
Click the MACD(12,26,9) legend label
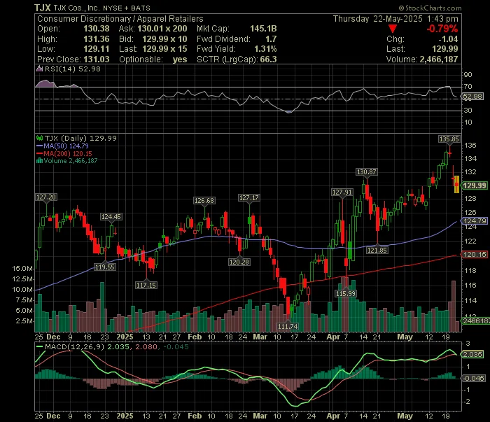[x=75, y=346]
